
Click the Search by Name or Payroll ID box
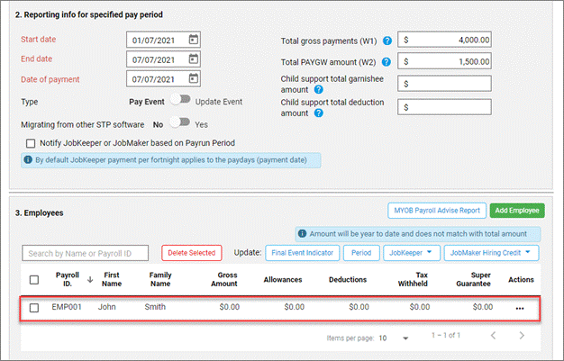point(86,253)
